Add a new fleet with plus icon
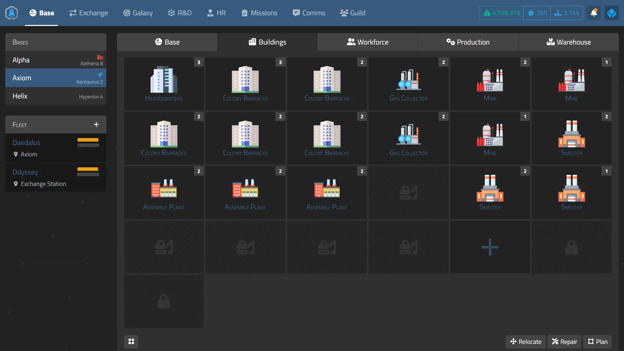This screenshot has width=624, height=351. 96,124
